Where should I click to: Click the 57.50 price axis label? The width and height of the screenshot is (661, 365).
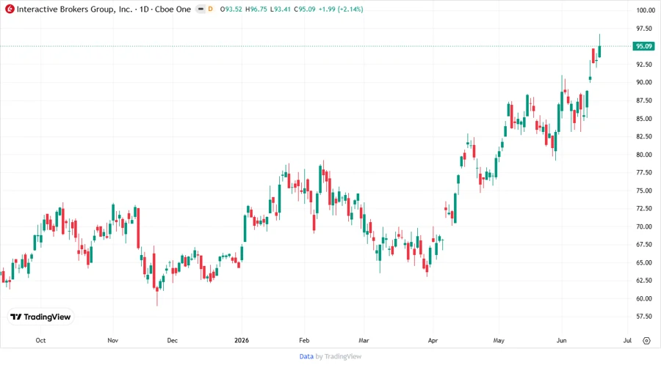644,317
